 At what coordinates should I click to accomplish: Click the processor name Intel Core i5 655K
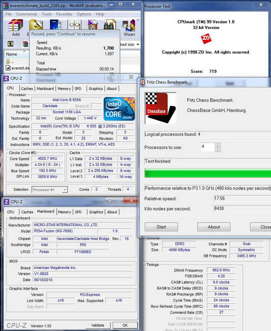67,100
